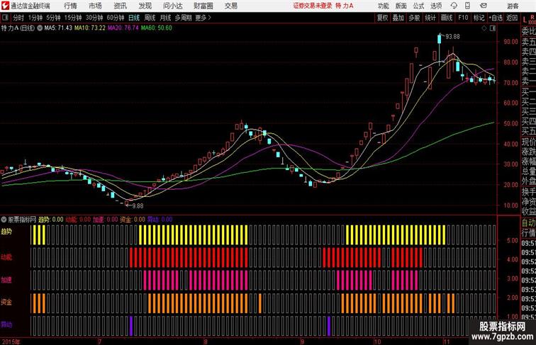Toggle the info panel icon beside the diamond
Viewport: 536px width, 345px height.
[493, 28]
